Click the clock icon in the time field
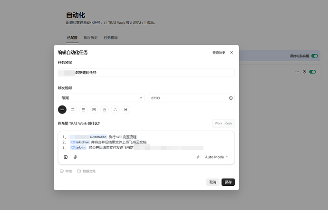 231,98
